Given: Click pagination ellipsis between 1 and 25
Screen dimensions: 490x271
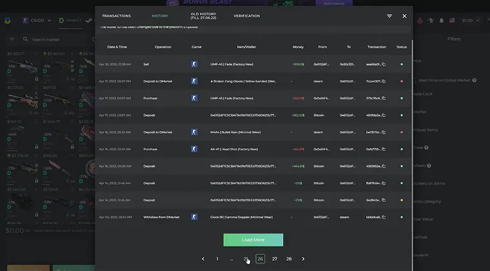Looking at the screenshot, I should (x=231, y=259).
